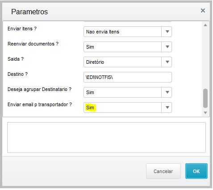Click the Enviar email p transportador label

40,104
